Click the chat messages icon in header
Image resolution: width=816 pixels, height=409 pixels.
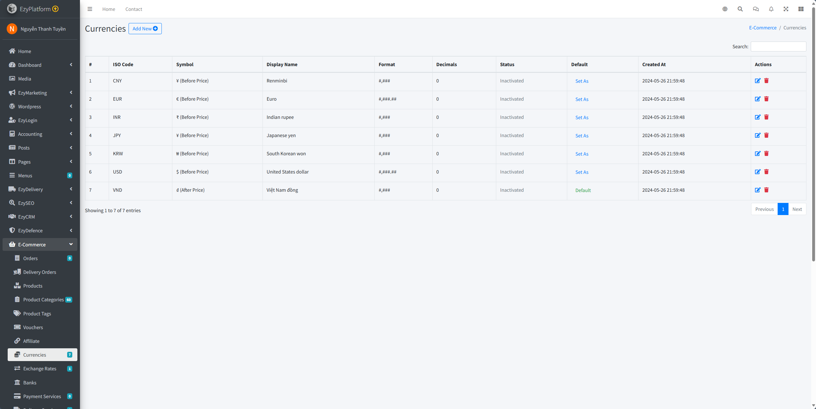coord(756,9)
